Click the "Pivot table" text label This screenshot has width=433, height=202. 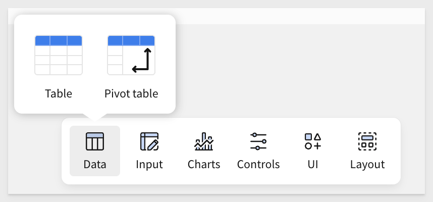[131, 93]
